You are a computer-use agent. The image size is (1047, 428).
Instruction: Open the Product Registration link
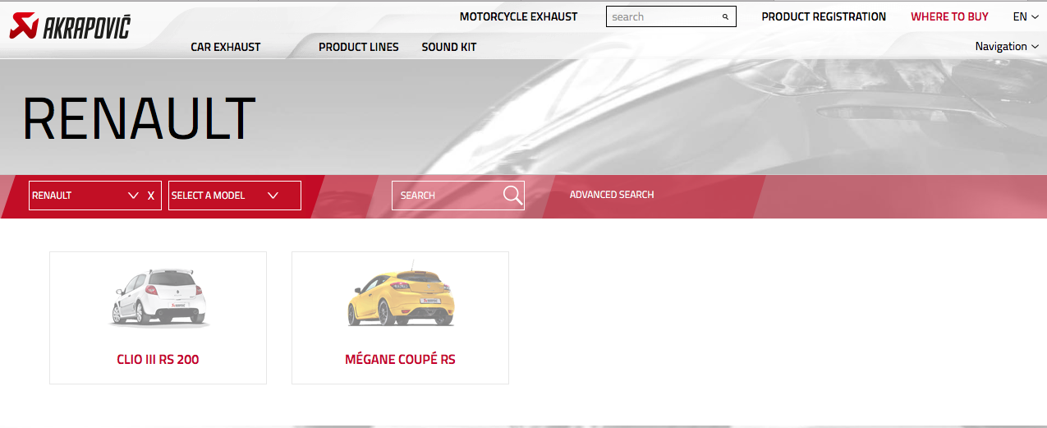pyautogui.click(x=824, y=16)
